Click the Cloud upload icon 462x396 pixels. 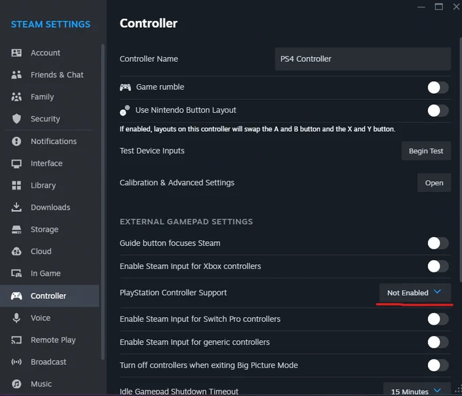point(16,251)
